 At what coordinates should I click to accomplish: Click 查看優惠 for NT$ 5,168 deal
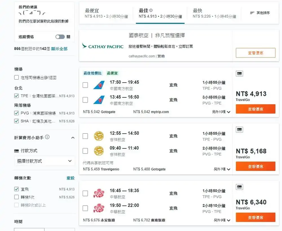pyautogui.click(x=255, y=166)
